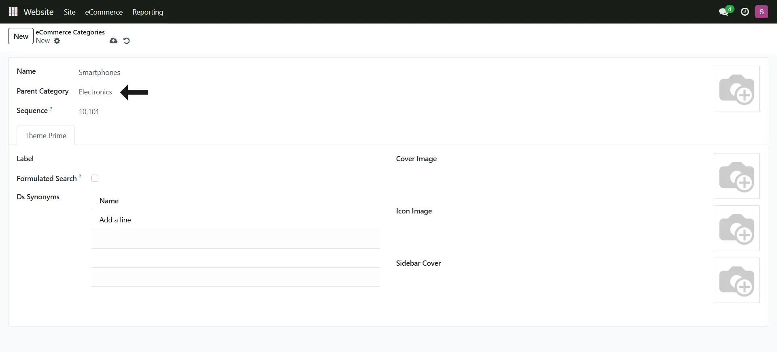
Task: Select the Theme Prime tab
Action: [x=46, y=136]
